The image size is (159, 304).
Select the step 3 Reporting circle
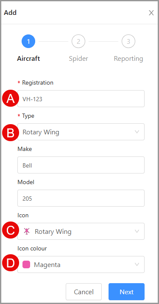coord(128,41)
